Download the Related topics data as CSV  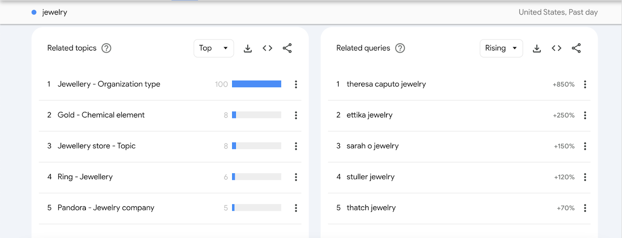tap(248, 48)
